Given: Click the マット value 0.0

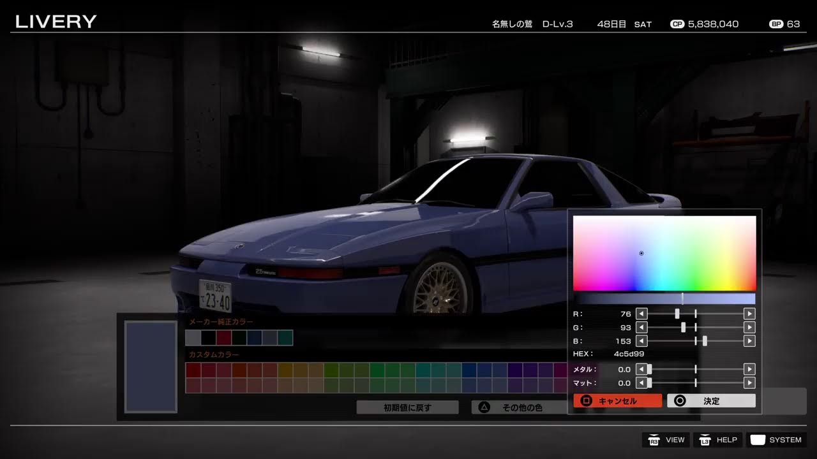Looking at the screenshot, I should (x=624, y=383).
